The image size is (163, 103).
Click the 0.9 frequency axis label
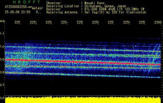(x=2, y=59)
